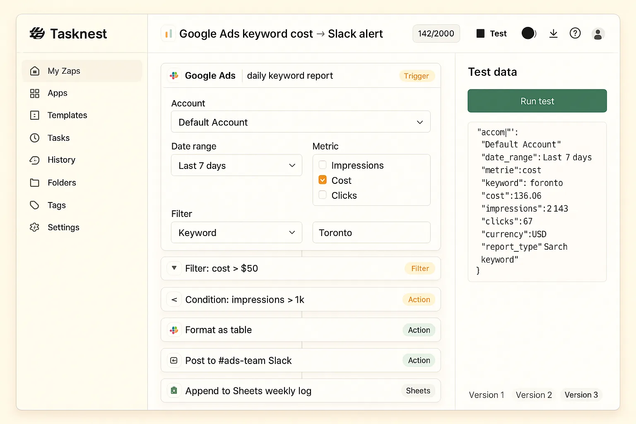The height and width of the screenshot is (424, 636).
Task: Click the download icon in header
Action: (553, 34)
